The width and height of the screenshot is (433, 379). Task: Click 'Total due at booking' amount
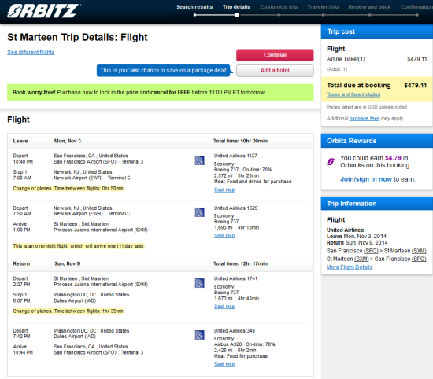click(x=416, y=85)
